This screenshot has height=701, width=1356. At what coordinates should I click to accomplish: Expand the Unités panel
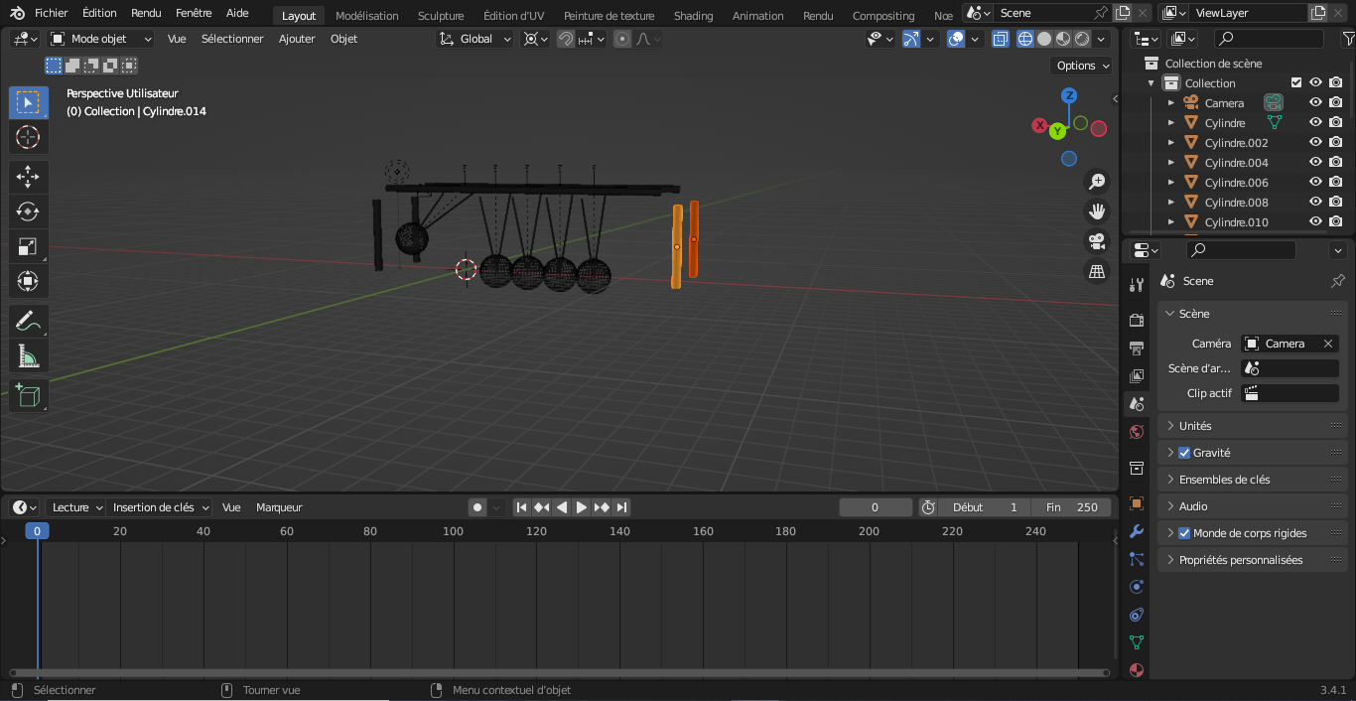[1195, 426]
